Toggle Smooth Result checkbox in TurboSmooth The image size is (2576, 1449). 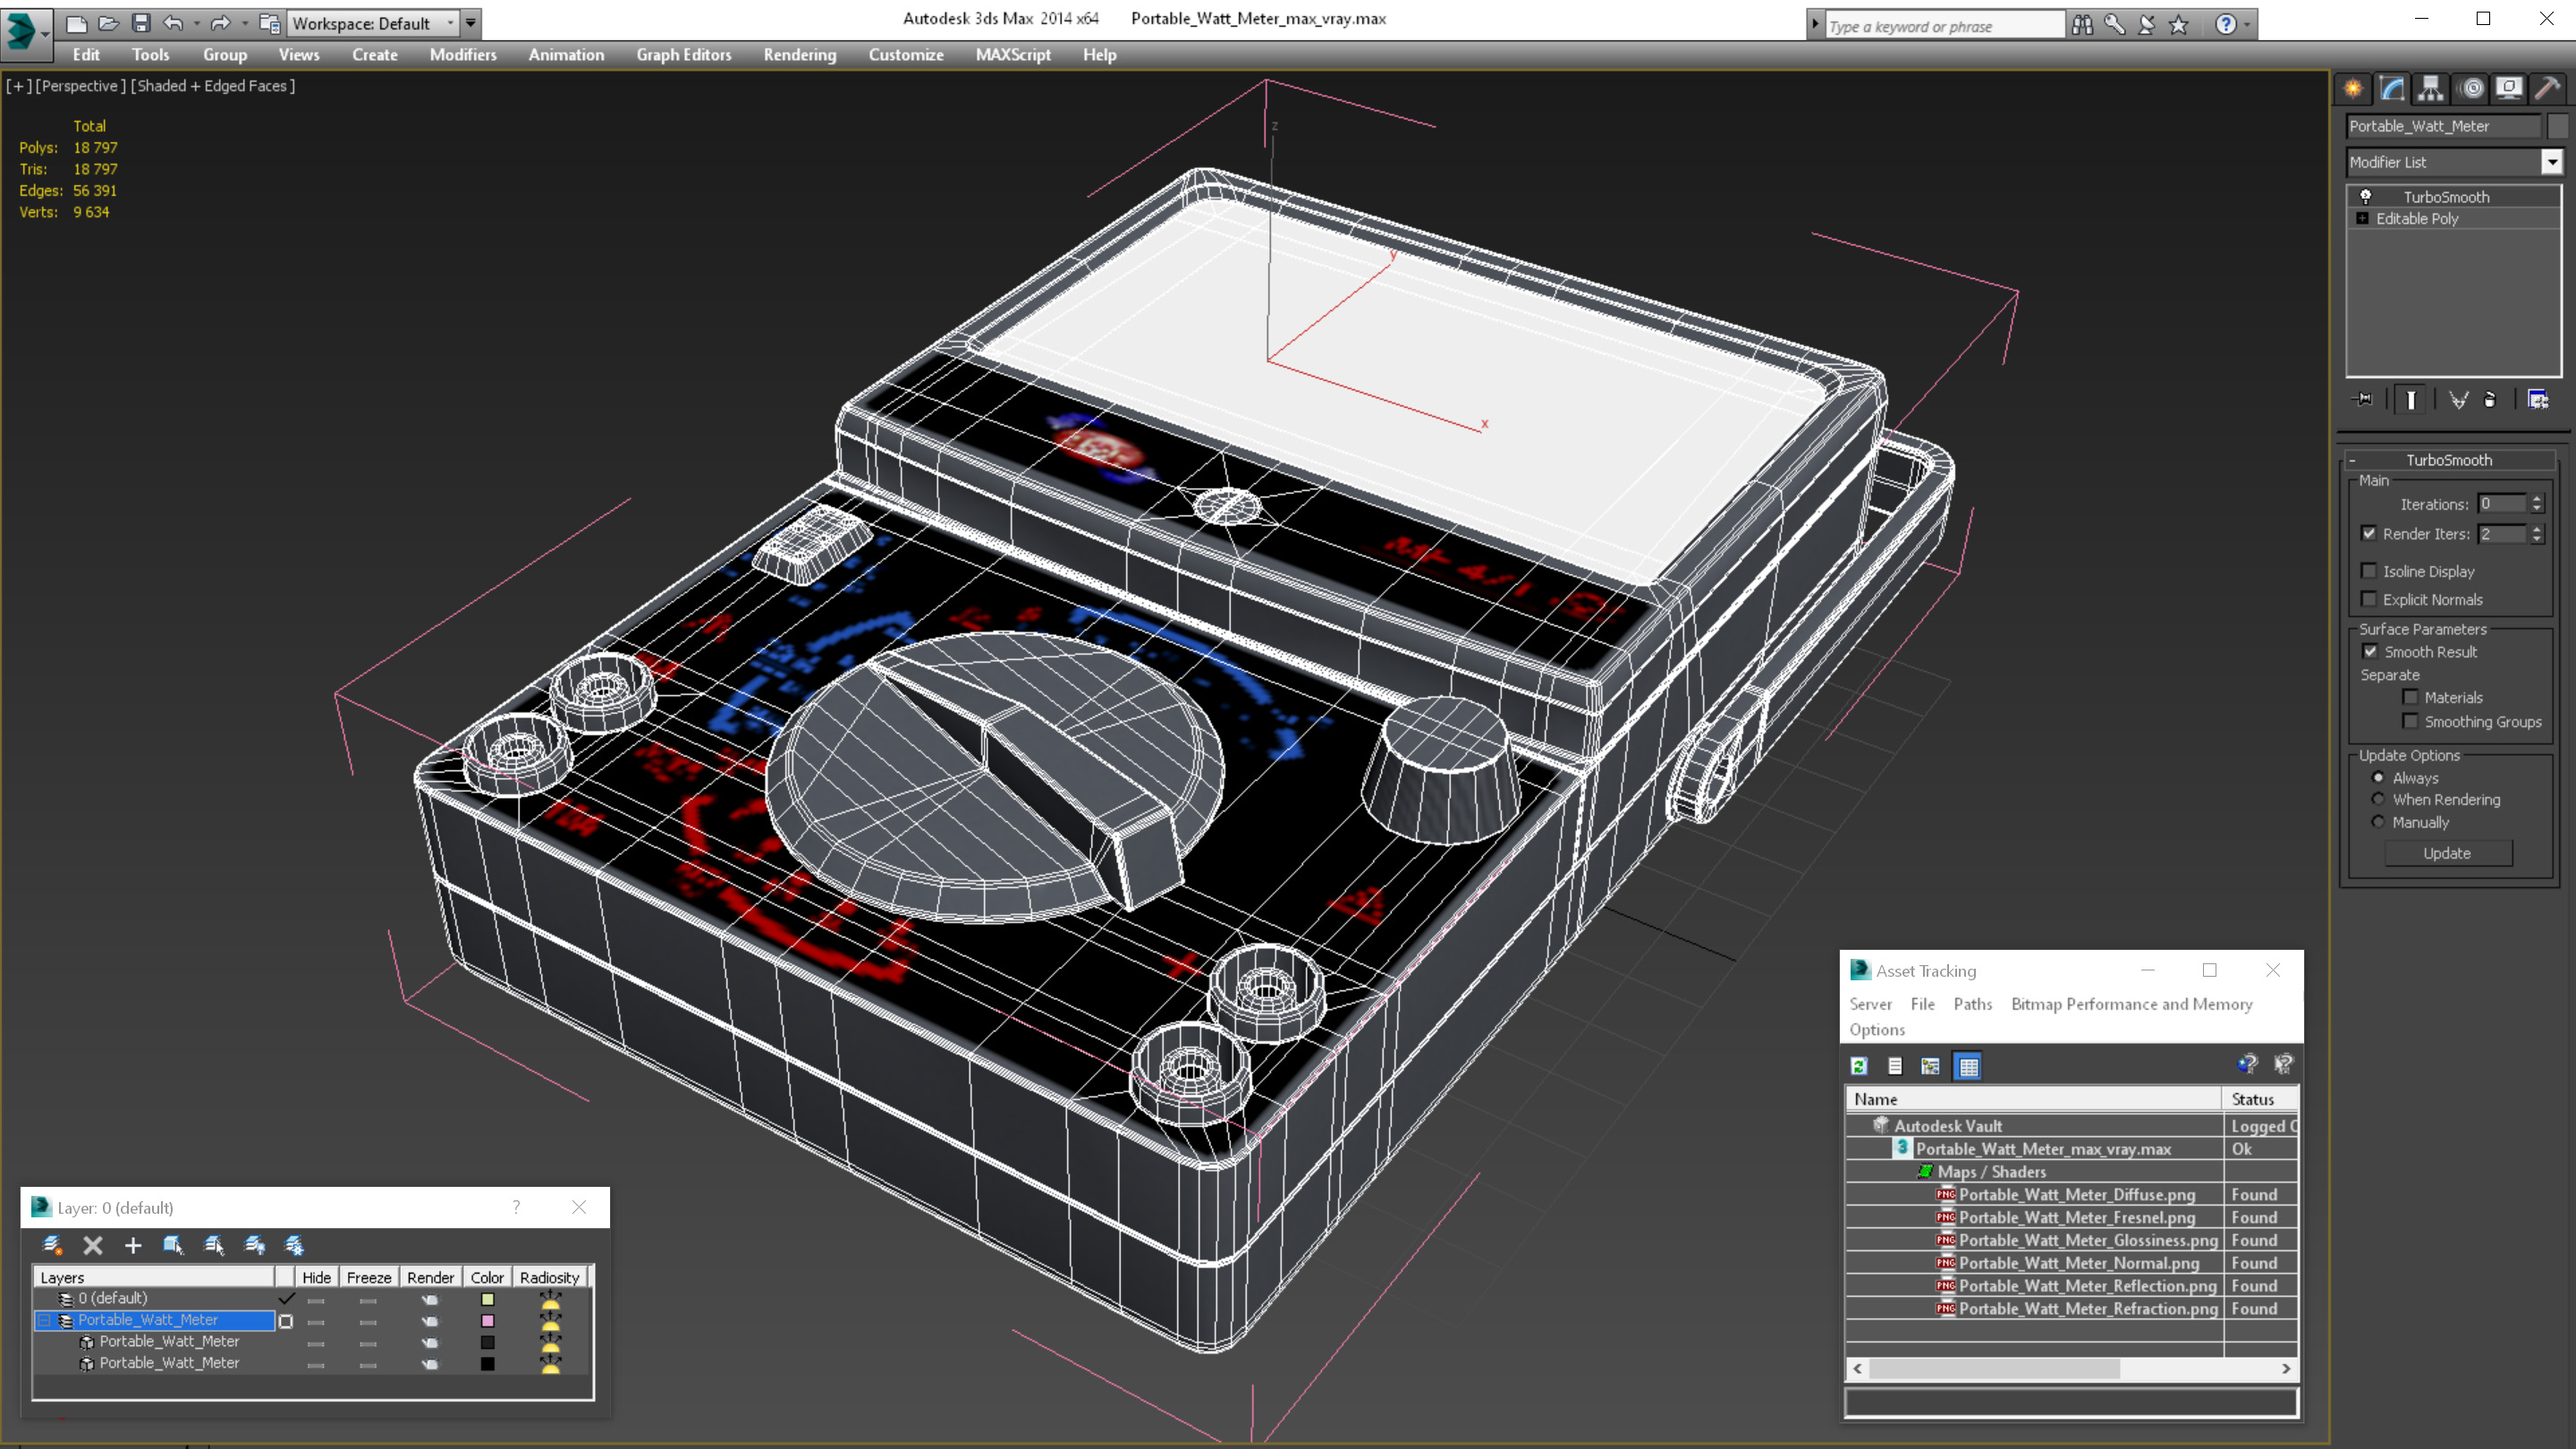(2371, 651)
